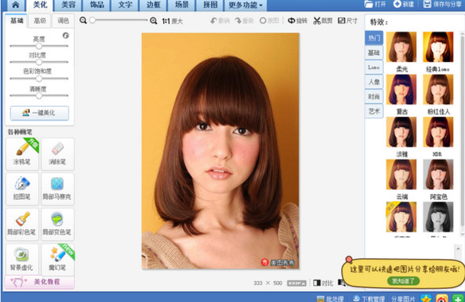The width and height of the screenshot is (465, 302).
Task: Open 下载管理 download manager
Action: tap(369, 299)
